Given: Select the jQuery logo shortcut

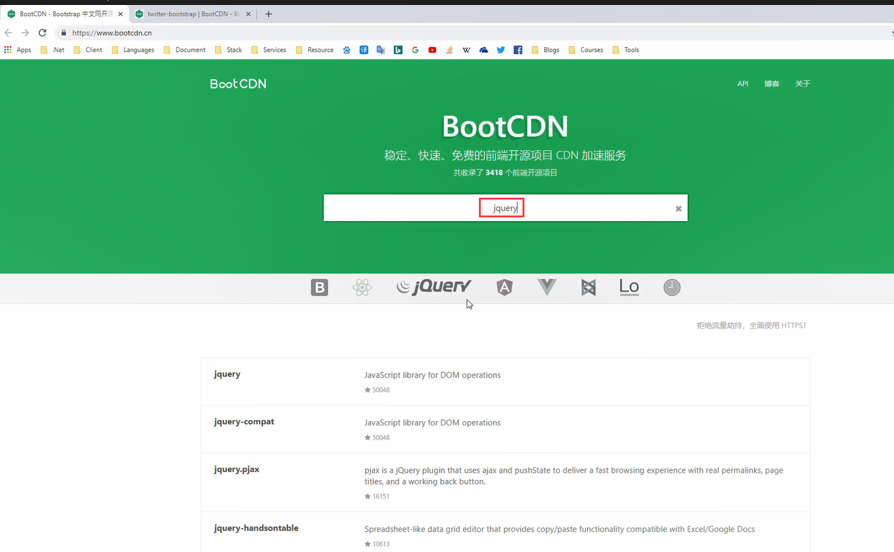Looking at the screenshot, I should point(433,287).
